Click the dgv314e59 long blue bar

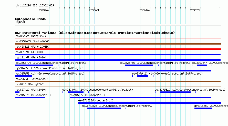point(113,71)
